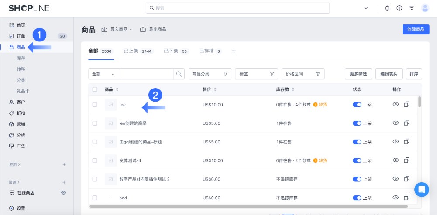
Task: Click the user avatar icon
Action: pyautogui.click(x=425, y=8)
